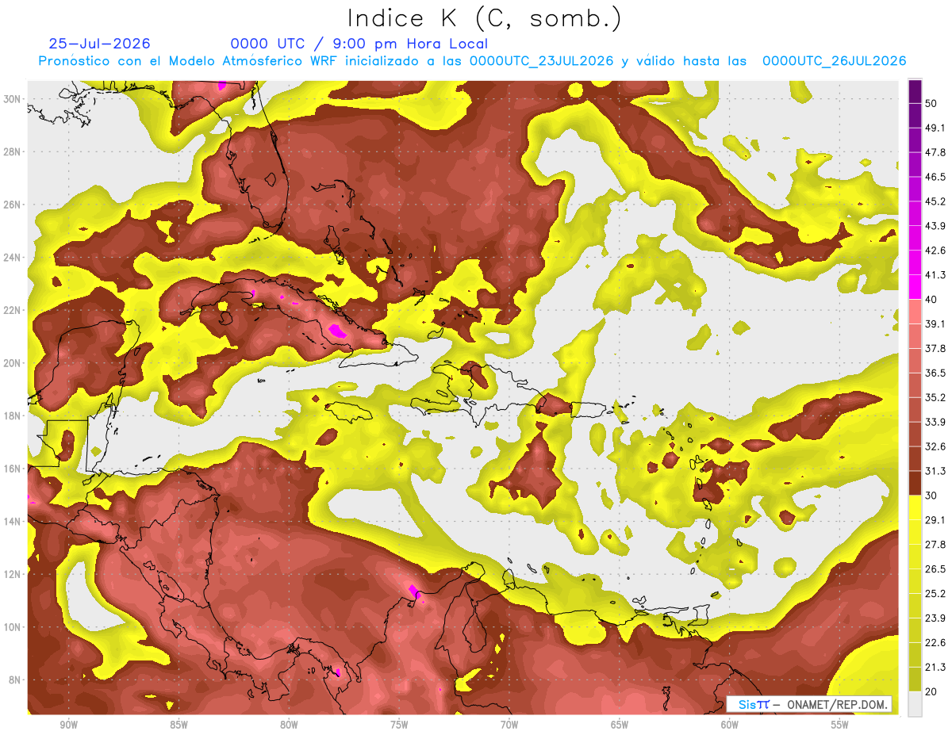Click the colorbar value '43.9'
The height and width of the screenshot is (735, 952).
coord(935,226)
